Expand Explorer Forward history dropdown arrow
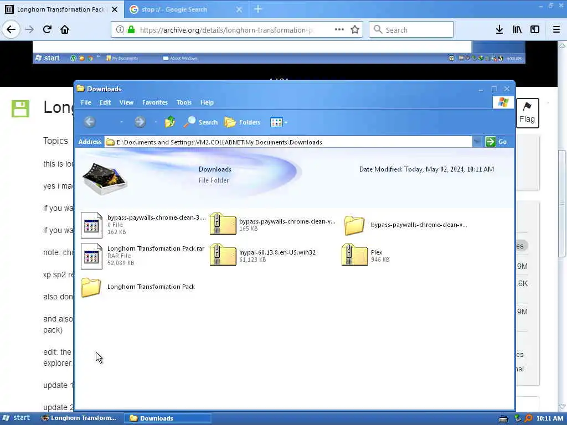Screen dimensions: 567x425 156,122
